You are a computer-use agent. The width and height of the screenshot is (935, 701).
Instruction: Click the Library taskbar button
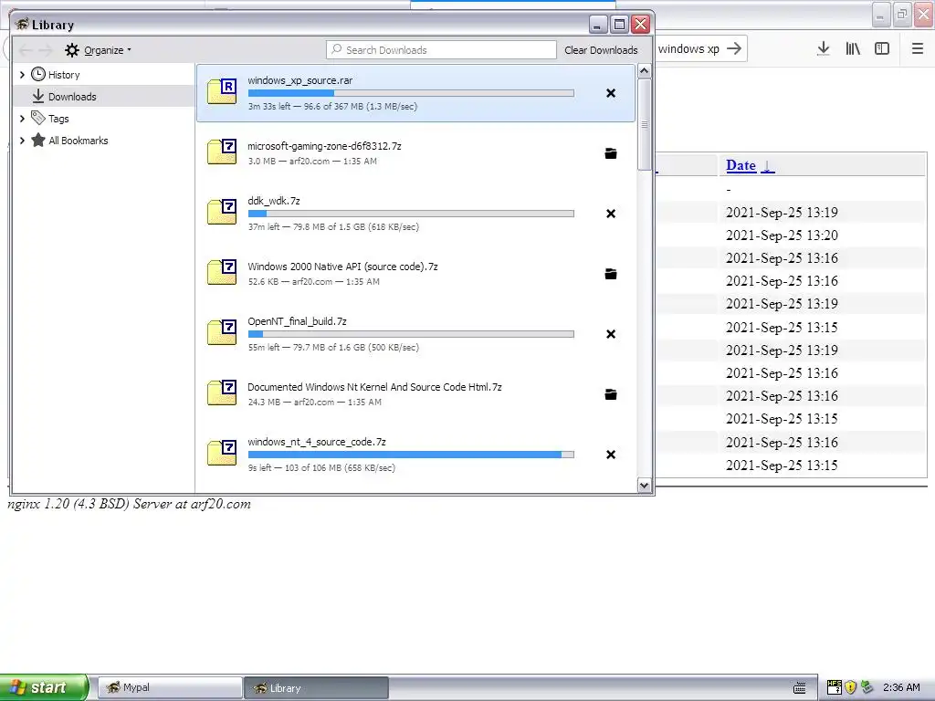click(316, 688)
